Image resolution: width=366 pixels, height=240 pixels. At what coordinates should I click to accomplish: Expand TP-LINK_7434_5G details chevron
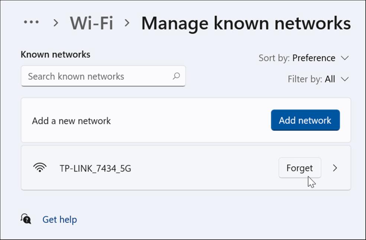(x=335, y=168)
